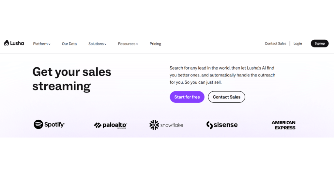Open the Our Data page

point(69,44)
